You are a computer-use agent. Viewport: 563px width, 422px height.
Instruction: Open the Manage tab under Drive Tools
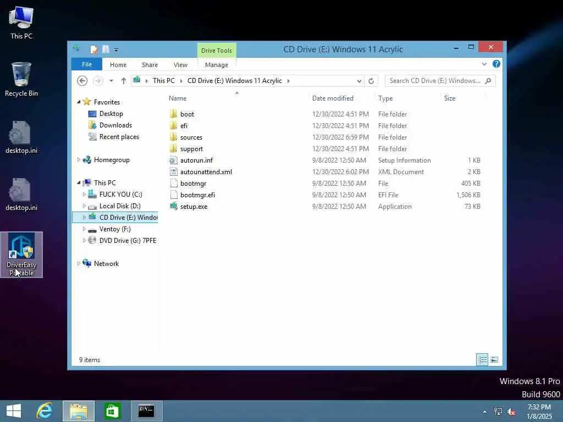coord(217,65)
